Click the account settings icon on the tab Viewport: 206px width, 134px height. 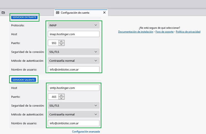pos(58,13)
